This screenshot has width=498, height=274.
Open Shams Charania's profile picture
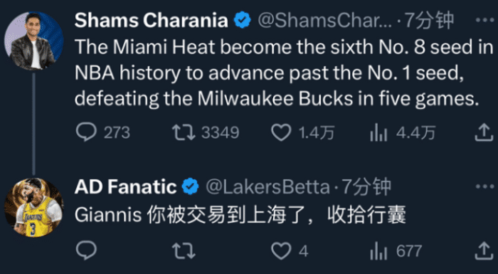click(x=33, y=41)
